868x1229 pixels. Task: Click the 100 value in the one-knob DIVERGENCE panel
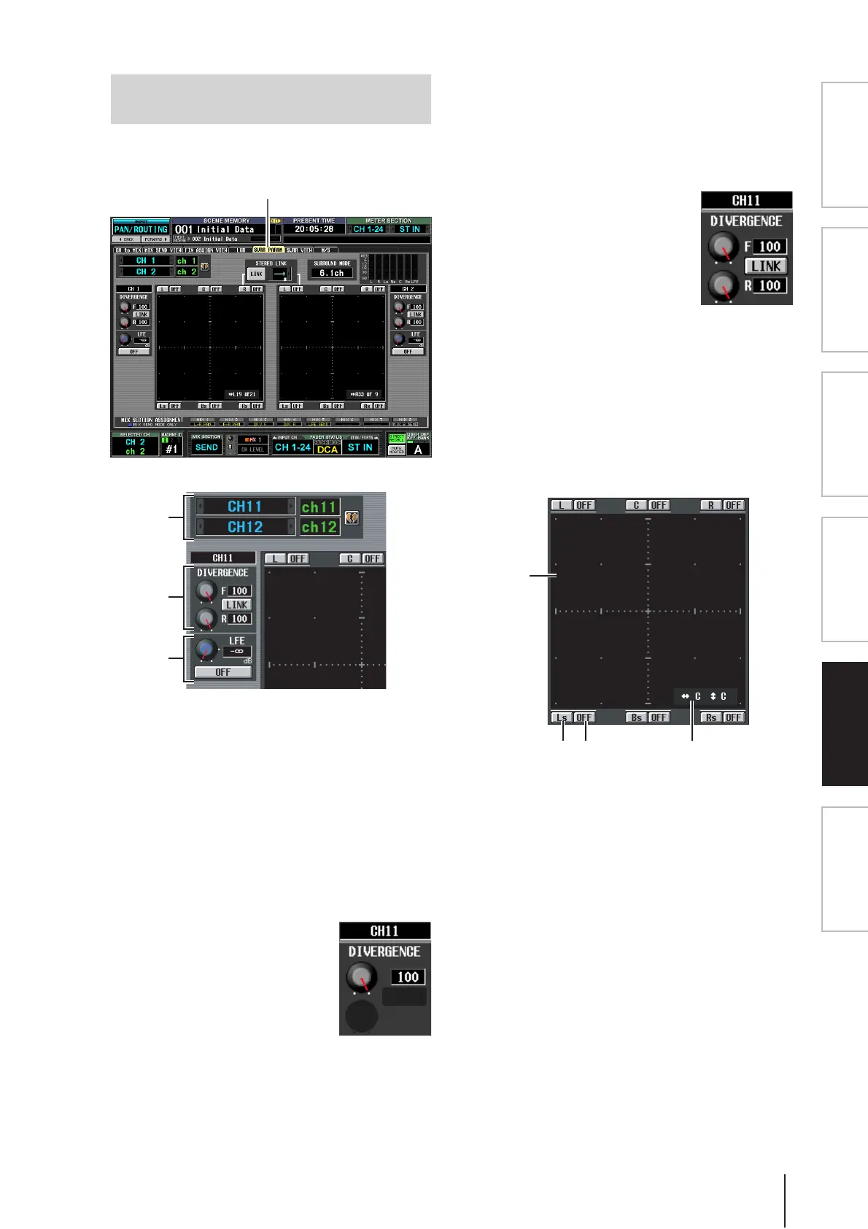pyautogui.click(x=408, y=977)
